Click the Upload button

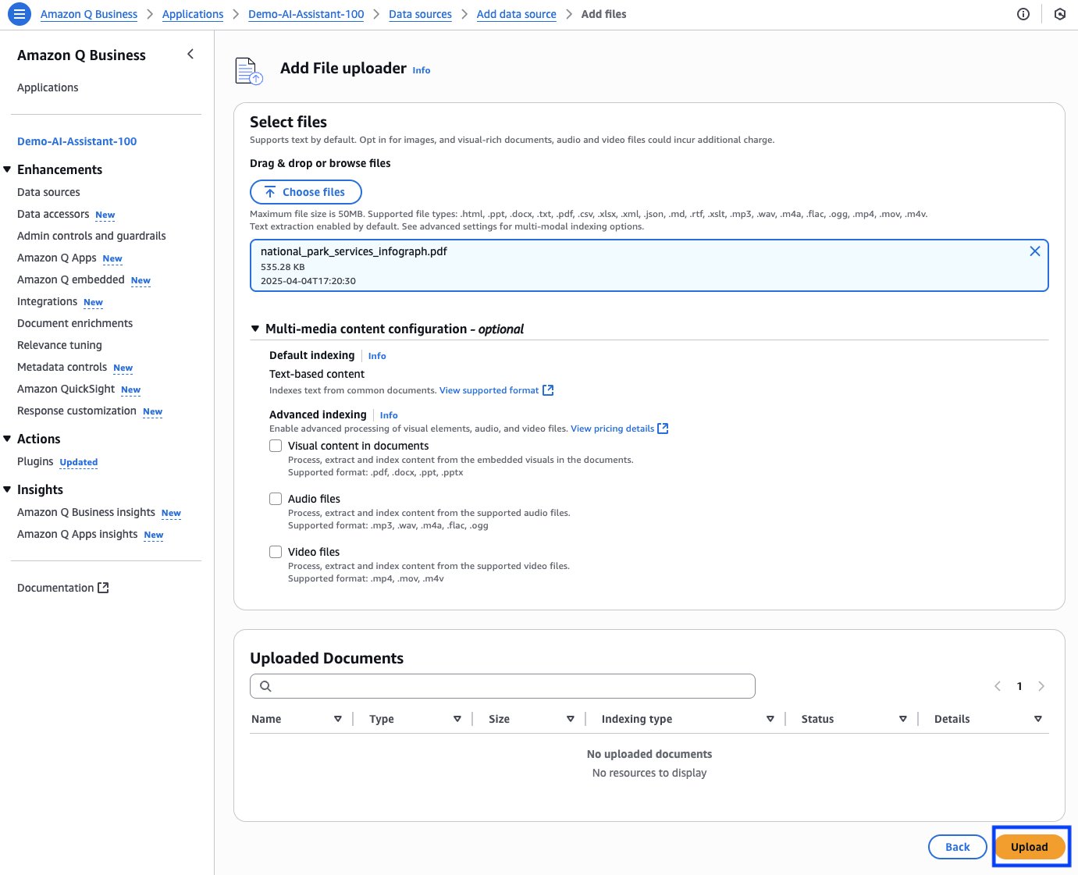pos(1030,847)
